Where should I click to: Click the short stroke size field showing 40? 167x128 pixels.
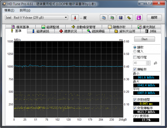[140, 63]
